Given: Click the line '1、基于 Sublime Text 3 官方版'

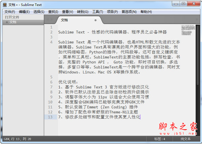Looking at the screenshot, I should [104, 87].
